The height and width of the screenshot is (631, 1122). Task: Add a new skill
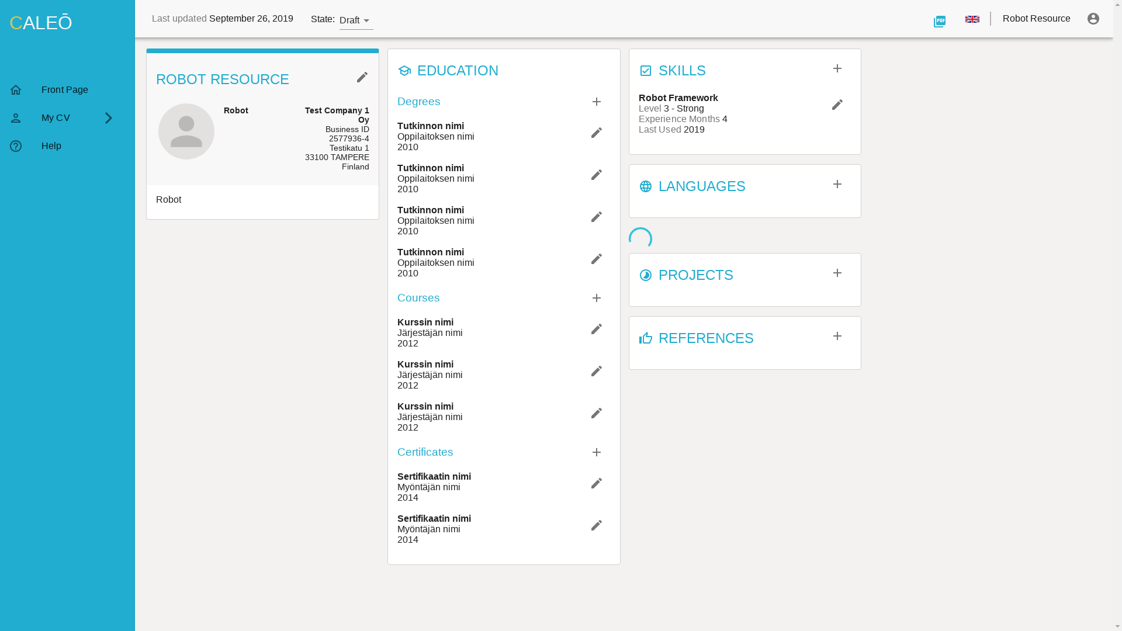[x=837, y=69]
